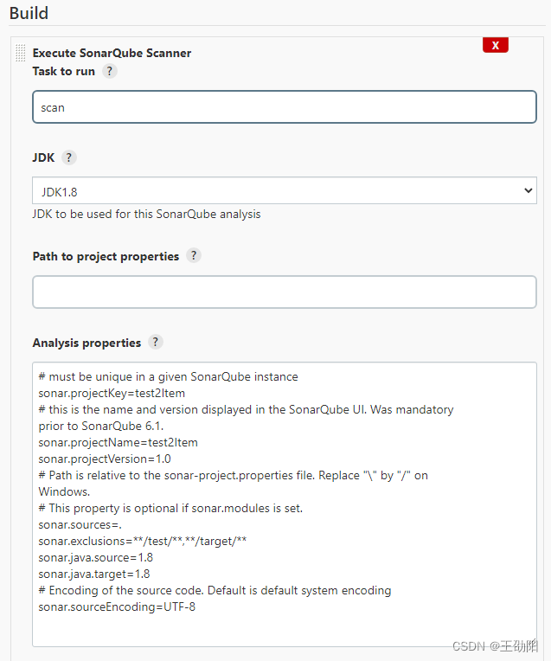Image resolution: width=551 pixels, height=661 pixels.
Task: Click the Build section heading
Action: (x=29, y=13)
